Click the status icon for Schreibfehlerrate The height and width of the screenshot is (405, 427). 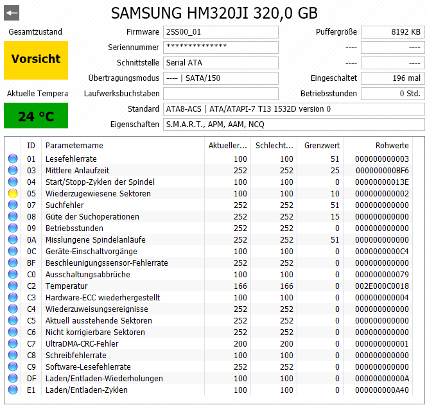coord(13,355)
